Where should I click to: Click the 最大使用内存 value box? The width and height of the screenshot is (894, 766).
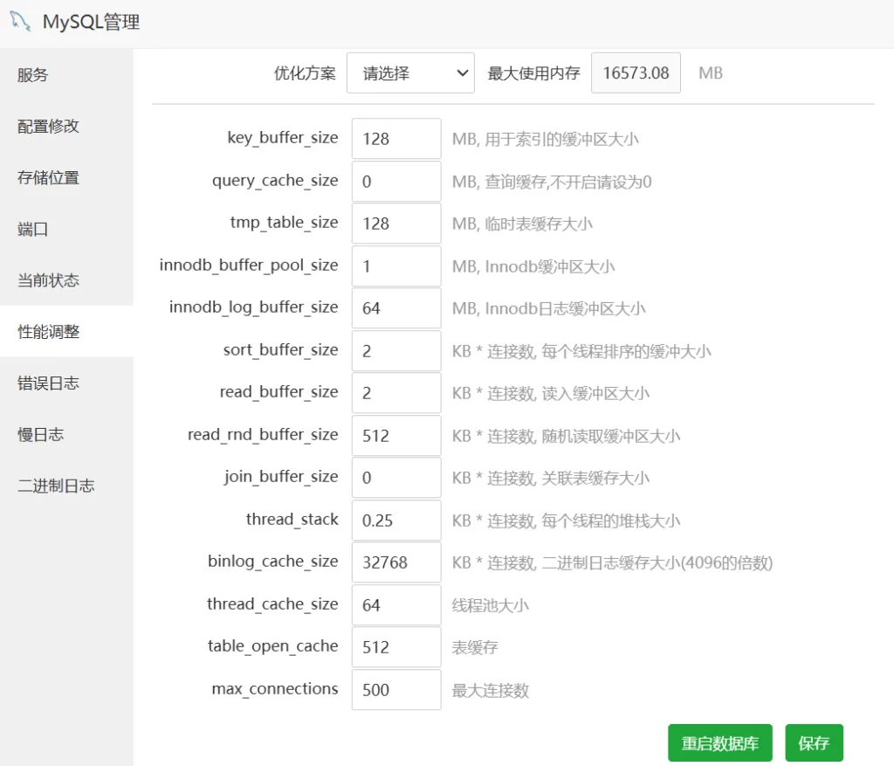pyautogui.click(x=636, y=73)
